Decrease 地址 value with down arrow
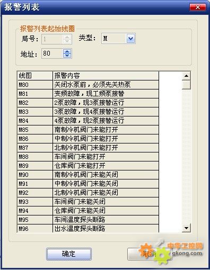 click(67, 56)
